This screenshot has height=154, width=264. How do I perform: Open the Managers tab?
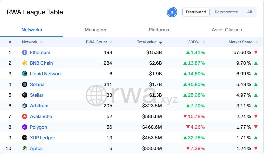click(95, 30)
